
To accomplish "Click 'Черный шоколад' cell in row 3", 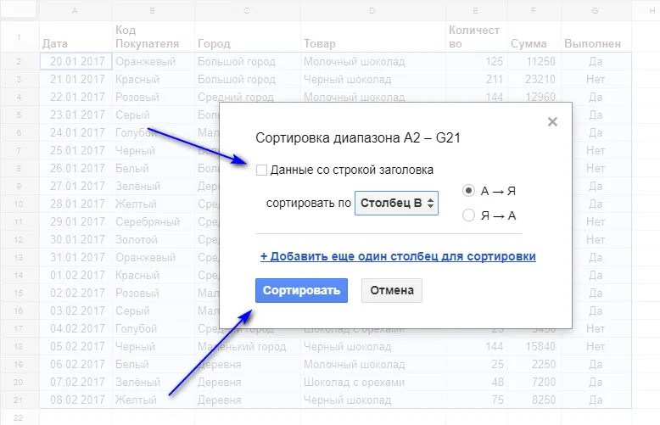I will (373, 79).
